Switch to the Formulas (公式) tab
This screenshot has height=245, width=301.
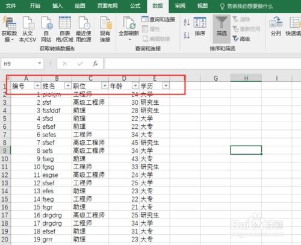coord(135,6)
